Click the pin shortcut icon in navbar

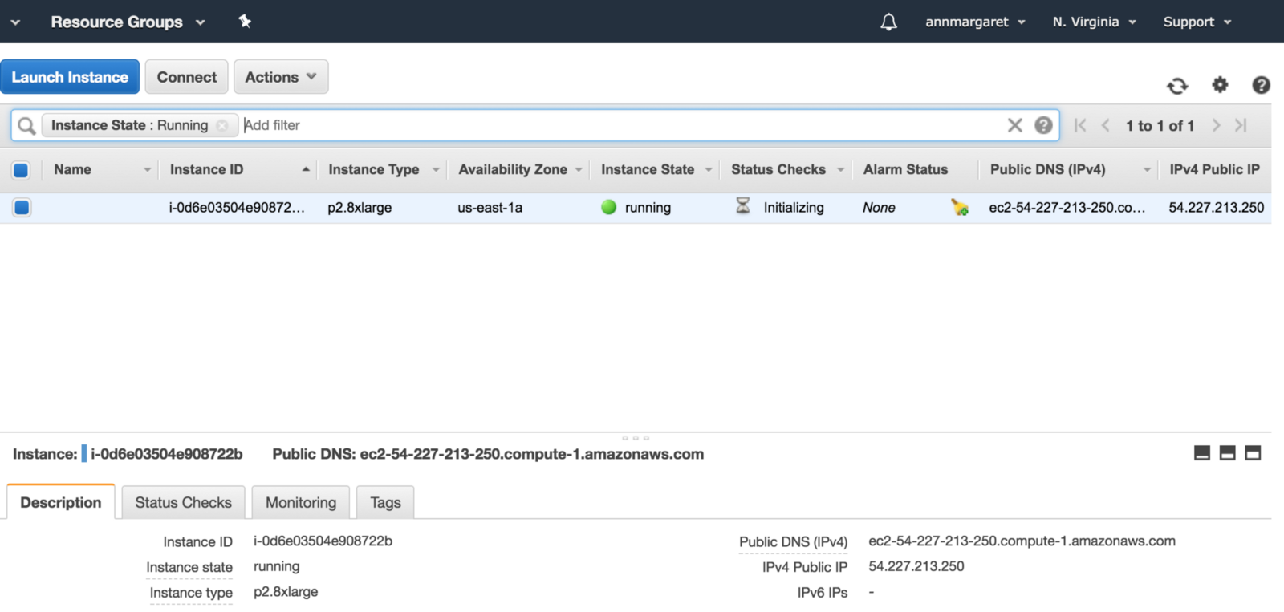point(245,22)
